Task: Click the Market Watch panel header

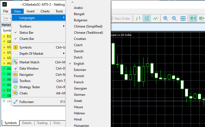Action: tap(6, 25)
